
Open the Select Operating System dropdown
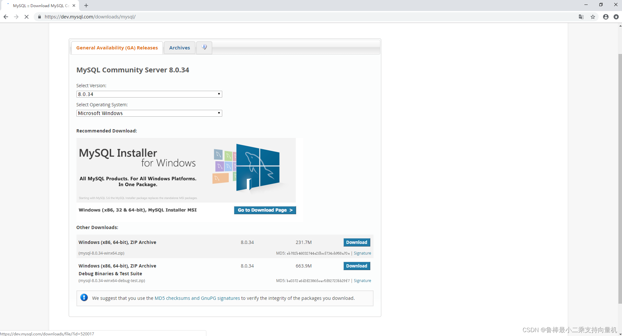(149, 113)
